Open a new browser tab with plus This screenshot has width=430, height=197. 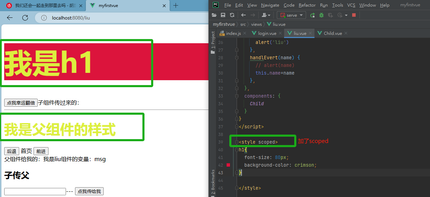tap(176, 6)
